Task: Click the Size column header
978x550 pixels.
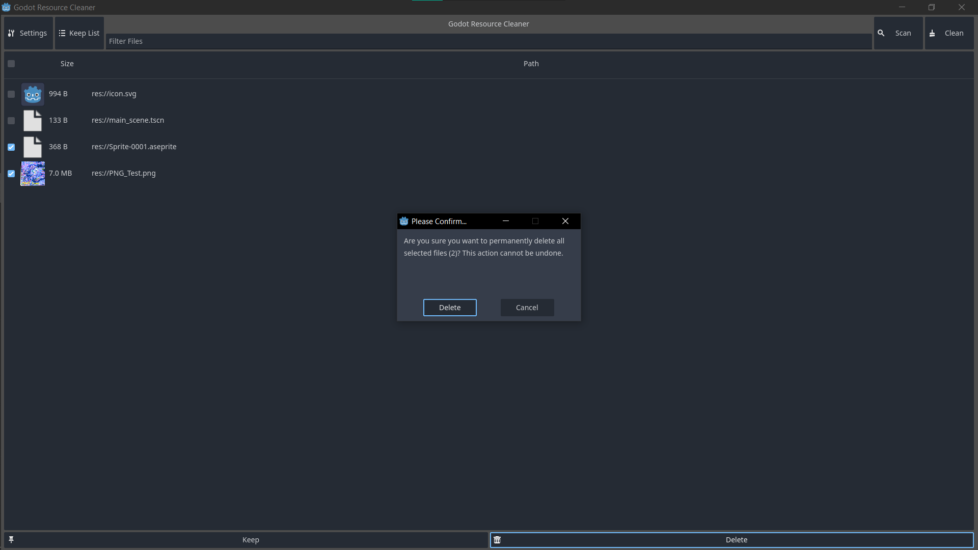Action: [x=67, y=64]
